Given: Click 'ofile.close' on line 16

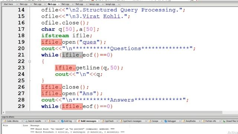Looking at the screenshot, I should pos(60,23).
